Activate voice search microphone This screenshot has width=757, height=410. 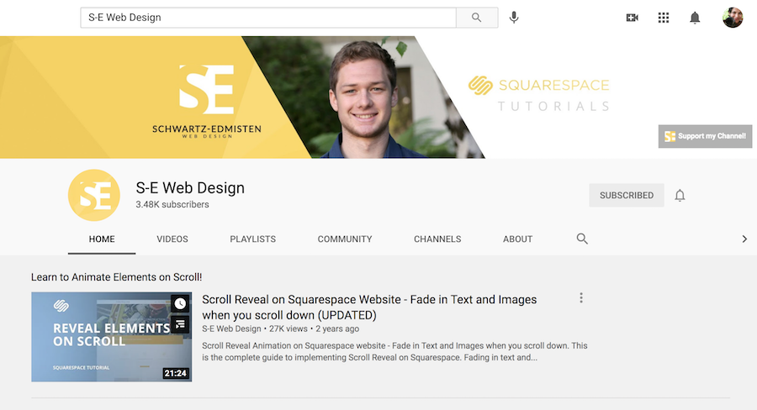(514, 18)
